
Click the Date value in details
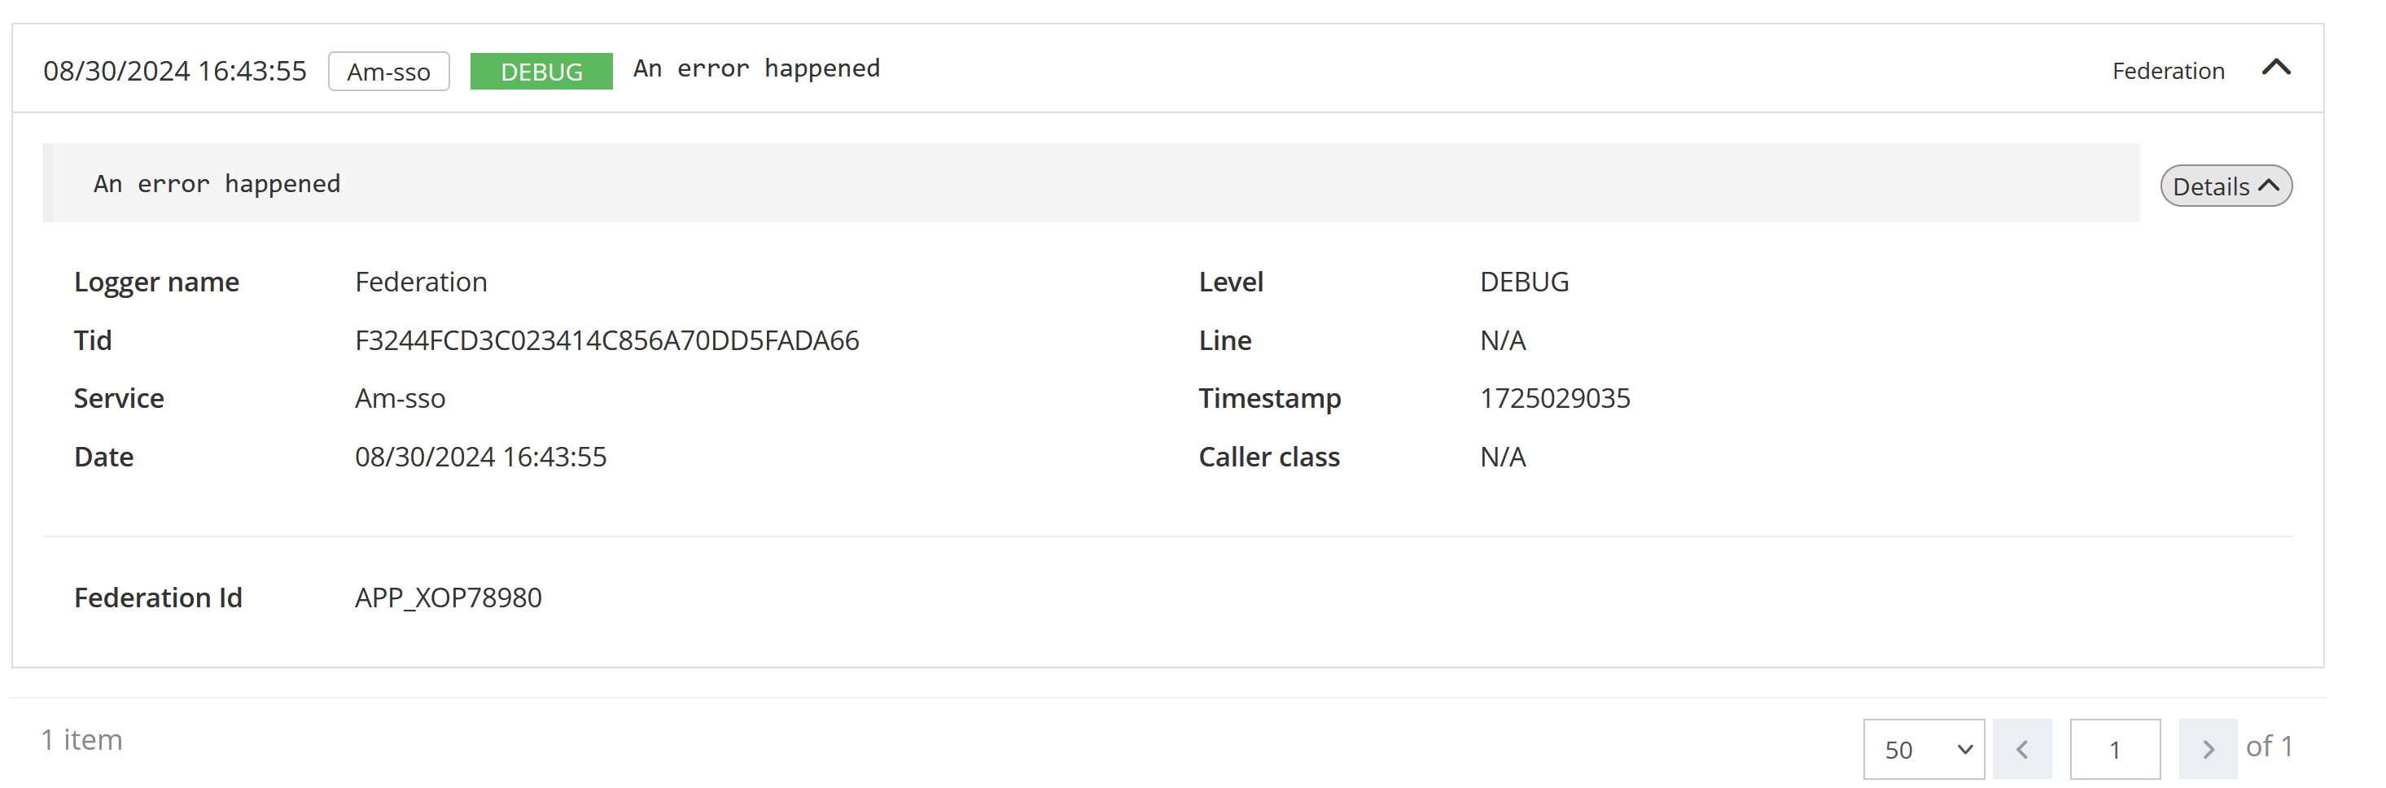click(x=481, y=457)
